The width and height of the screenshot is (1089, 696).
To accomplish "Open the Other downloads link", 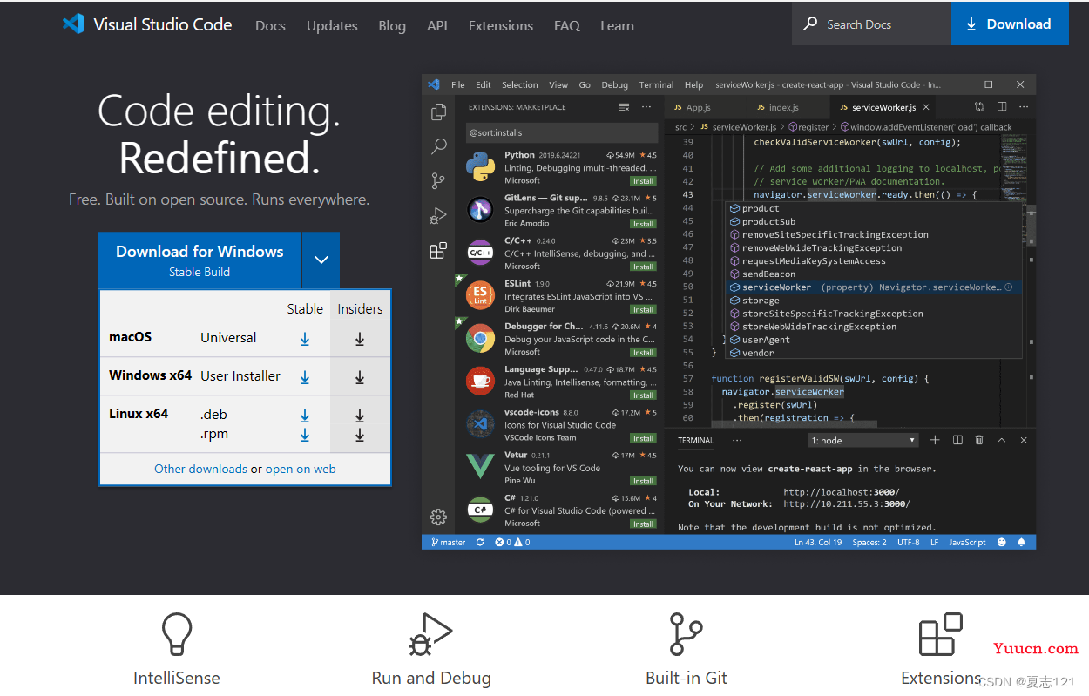I will click(x=200, y=469).
